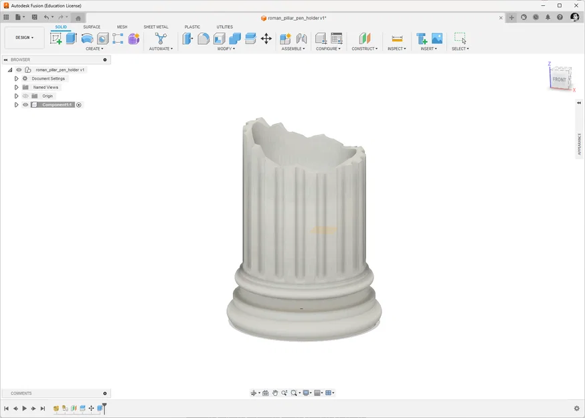Click the FRONT face of ViewCube
The width and height of the screenshot is (585, 418).
(559, 80)
